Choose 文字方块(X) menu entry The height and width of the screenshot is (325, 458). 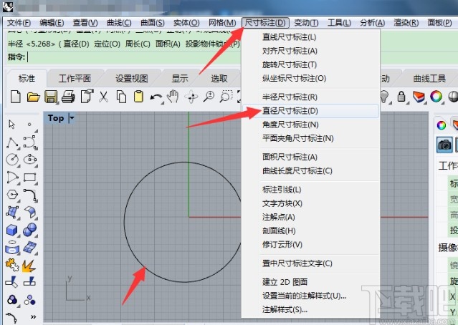[310, 203]
